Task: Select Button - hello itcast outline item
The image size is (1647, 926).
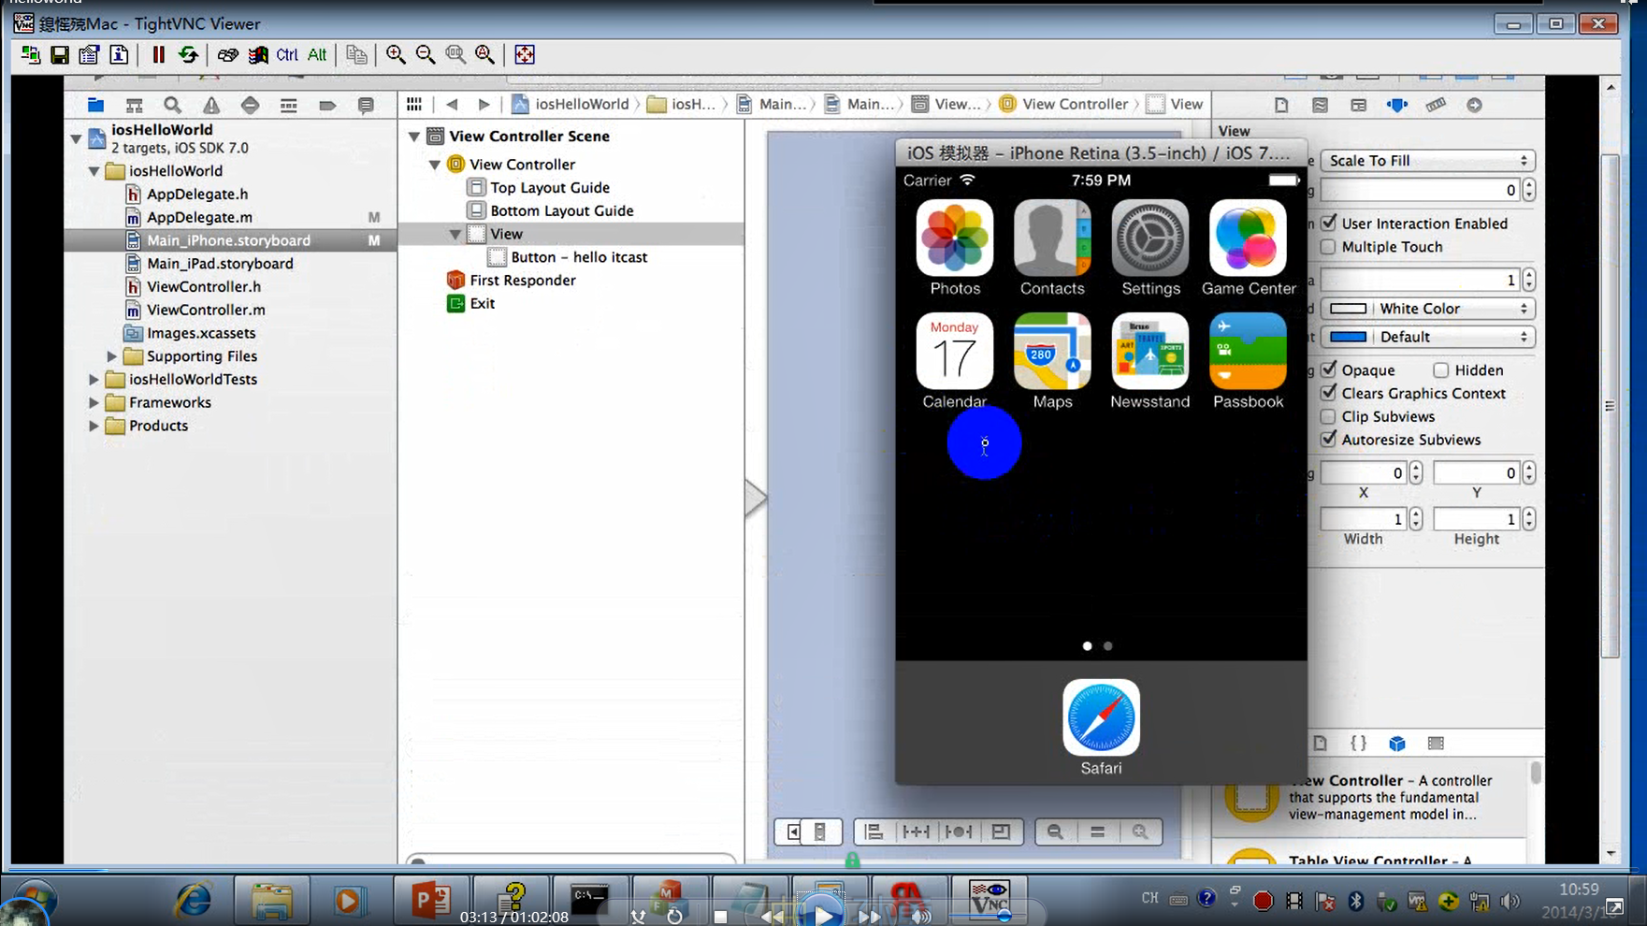Action: (579, 257)
